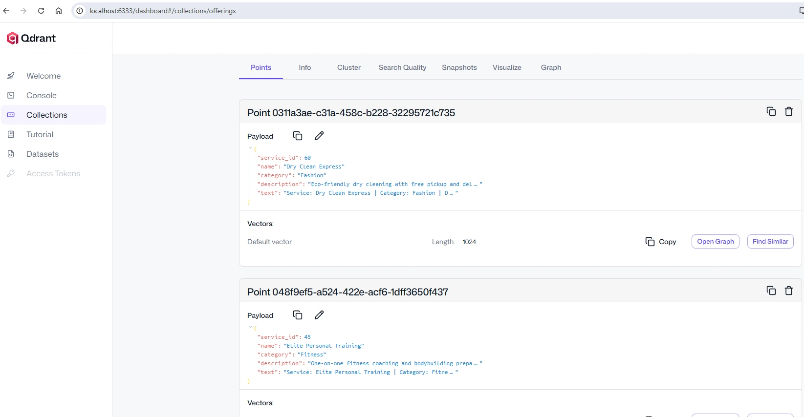The height and width of the screenshot is (417, 804).
Task: Click the "Fashion" category value
Action: tap(312, 175)
